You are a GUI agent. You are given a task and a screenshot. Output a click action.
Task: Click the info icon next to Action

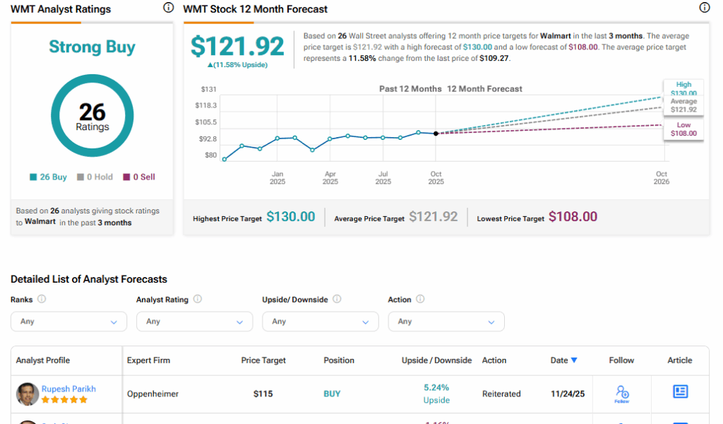(420, 299)
